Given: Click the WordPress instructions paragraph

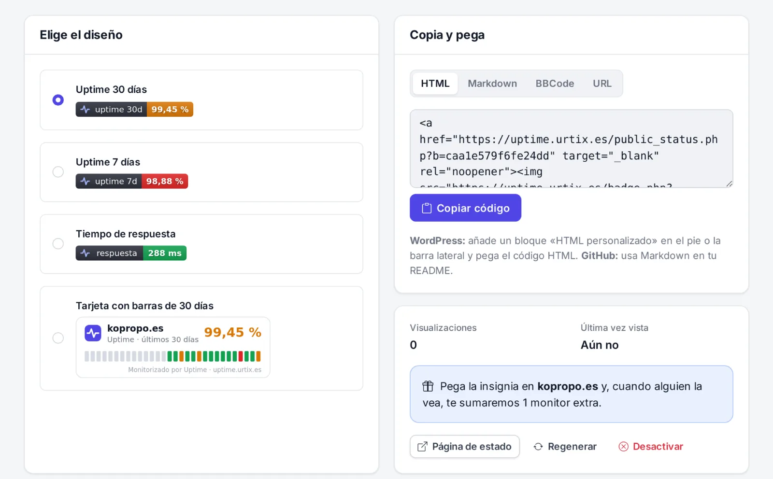Looking at the screenshot, I should click(x=565, y=255).
